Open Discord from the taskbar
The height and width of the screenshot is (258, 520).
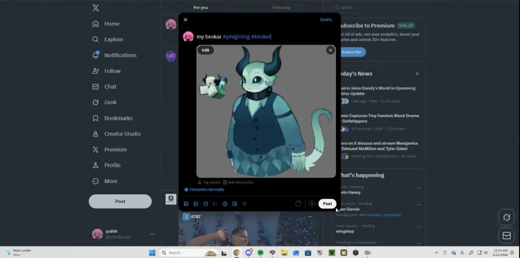[249, 252]
